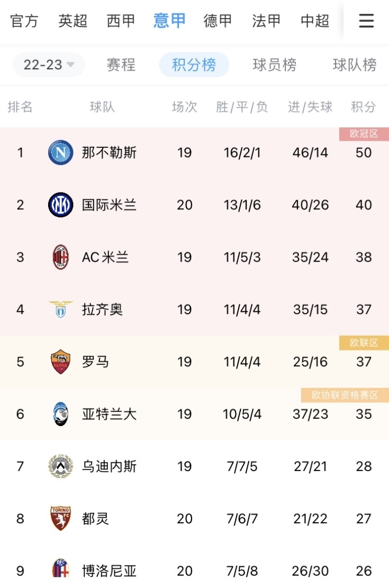Tap the Lazio eagle crest
Viewport: 389px width, 583px height.
pyautogui.click(x=61, y=309)
